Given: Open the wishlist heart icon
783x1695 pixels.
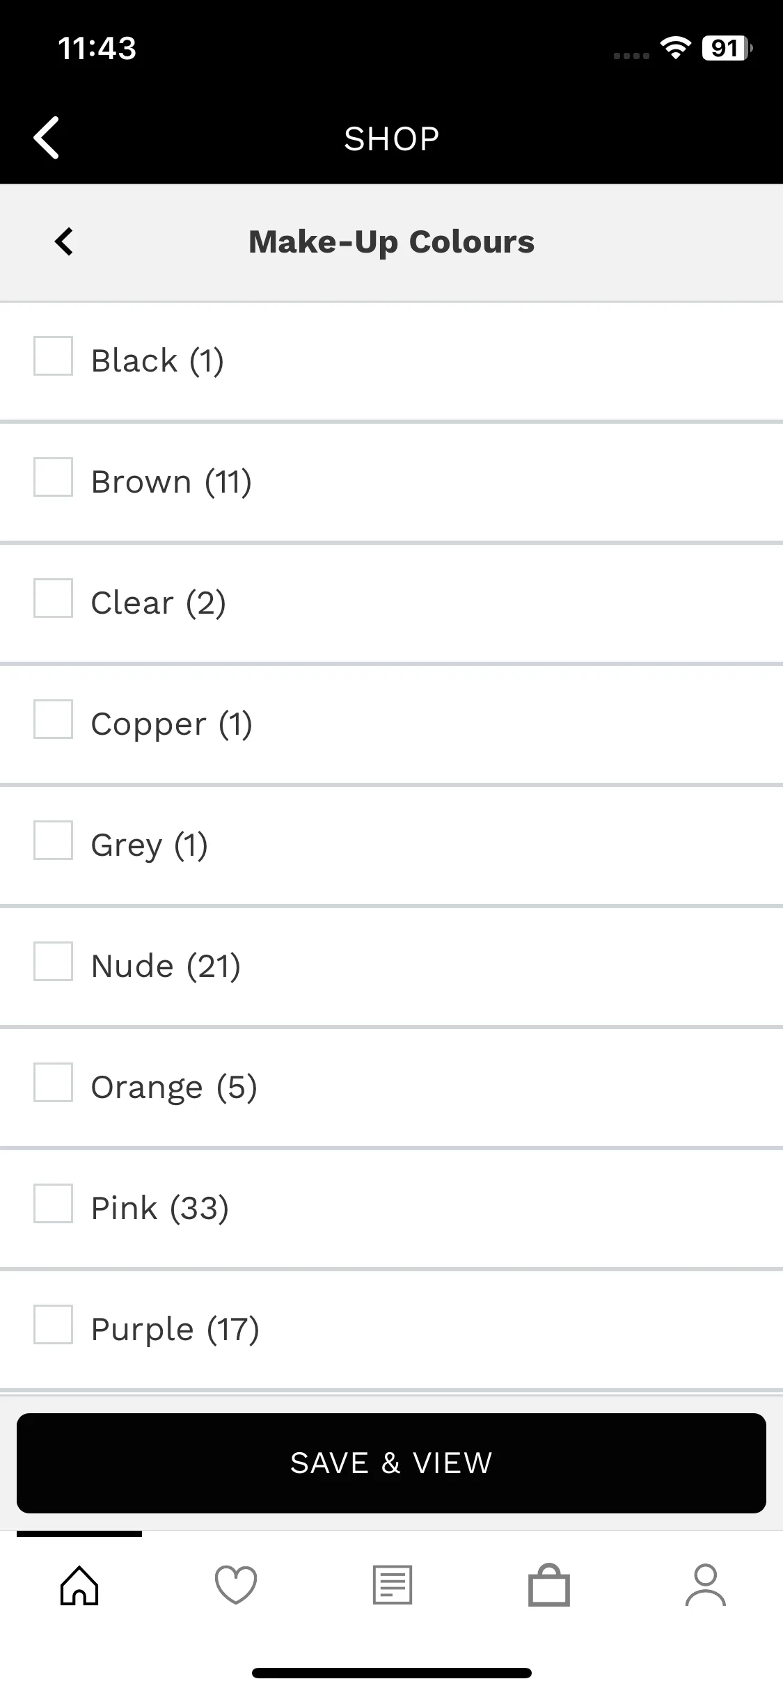Looking at the screenshot, I should (x=236, y=1585).
